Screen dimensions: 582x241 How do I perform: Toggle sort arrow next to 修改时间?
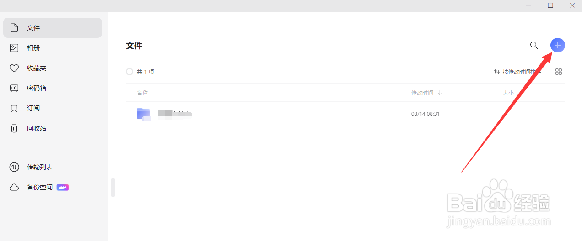(440, 93)
